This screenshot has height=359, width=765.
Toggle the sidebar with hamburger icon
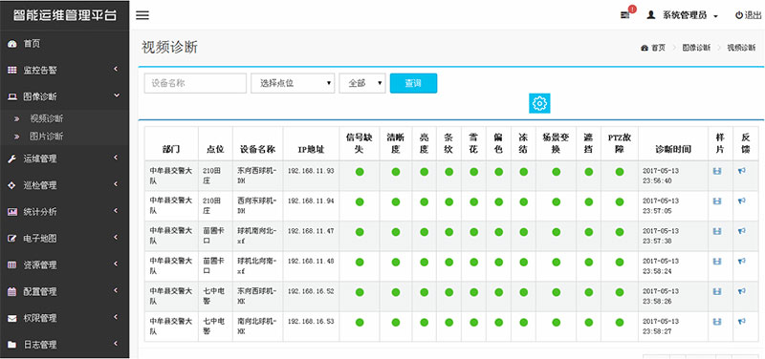[142, 15]
